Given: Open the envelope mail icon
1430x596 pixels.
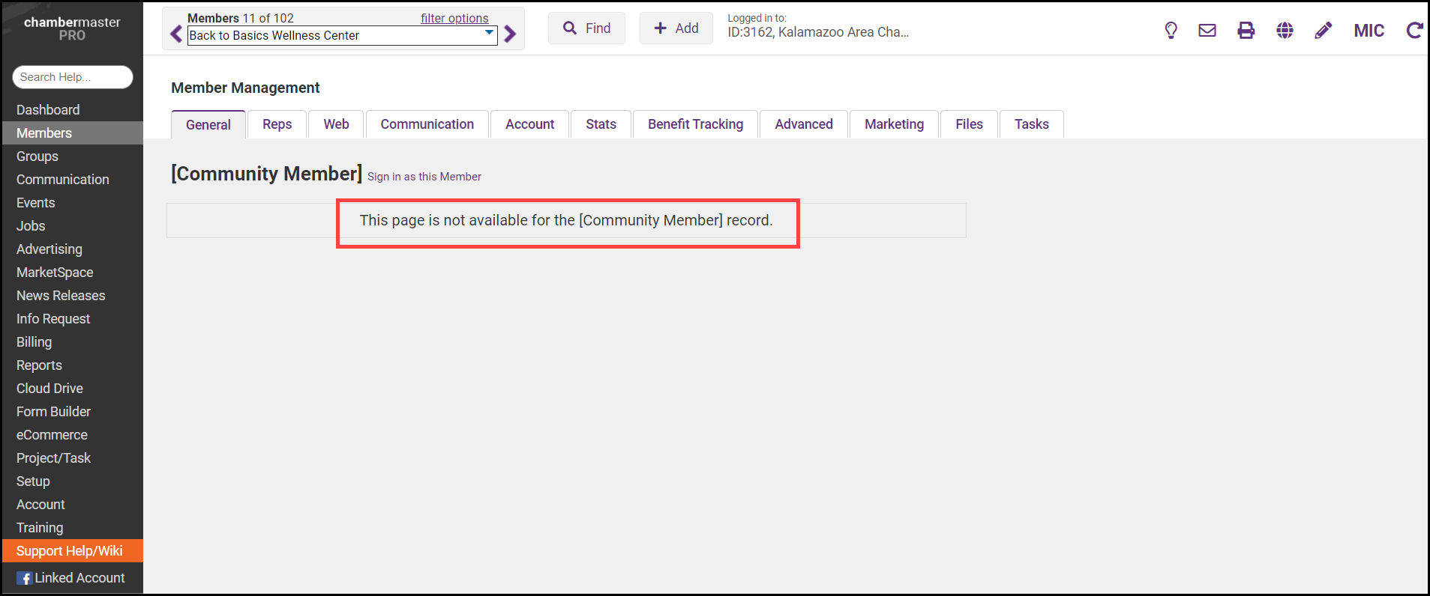Looking at the screenshot, I should [1207, 31].
